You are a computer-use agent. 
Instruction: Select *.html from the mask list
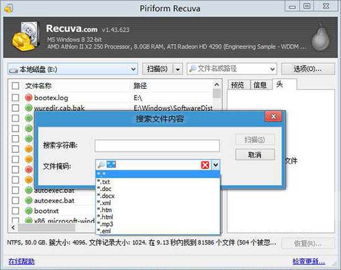click(158, 217)
